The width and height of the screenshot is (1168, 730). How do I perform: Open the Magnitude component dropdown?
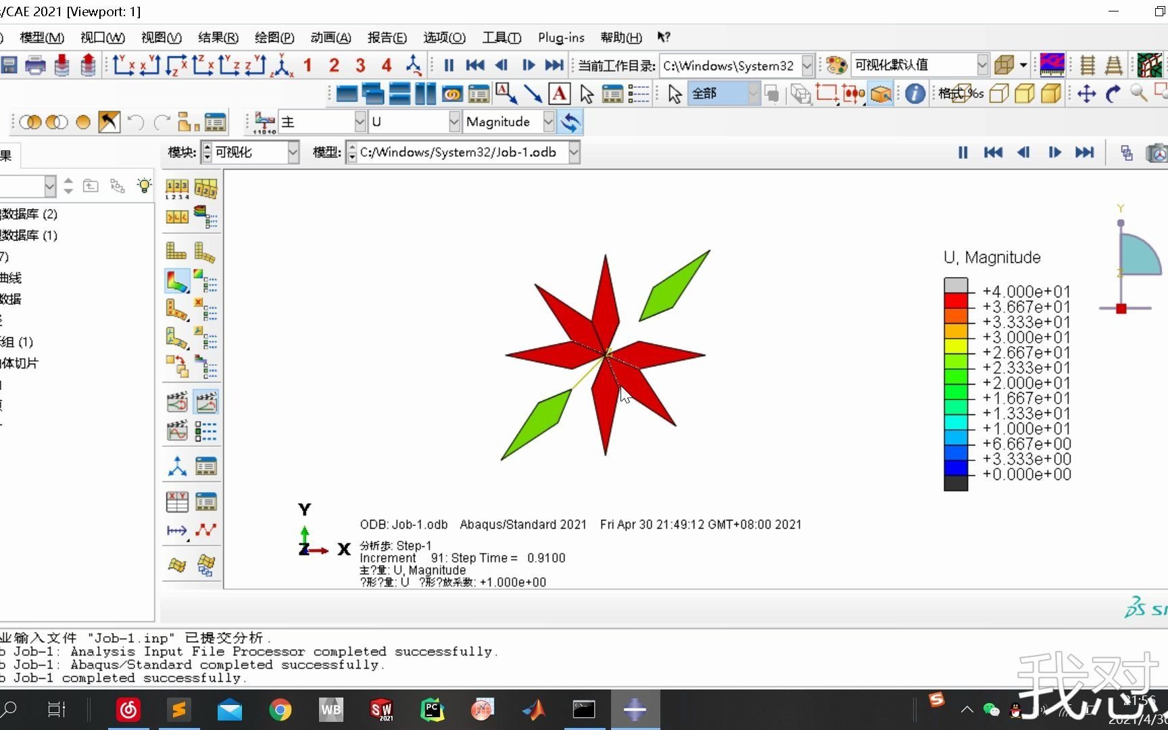(x=548, y=122)
